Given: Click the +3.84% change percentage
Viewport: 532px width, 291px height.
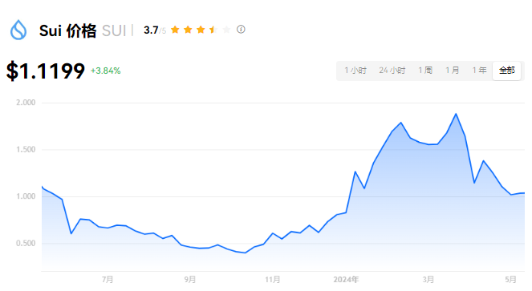Looking at the screenshot, I should [106, 71].
